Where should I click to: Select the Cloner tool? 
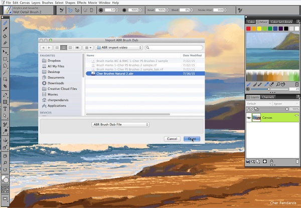tap(5, 124)
